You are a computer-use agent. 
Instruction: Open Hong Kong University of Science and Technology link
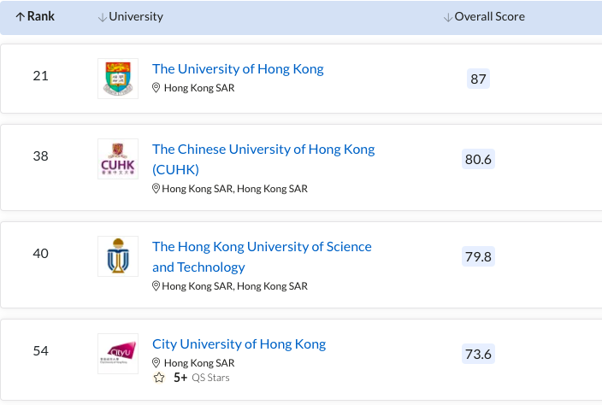[262, 247]
